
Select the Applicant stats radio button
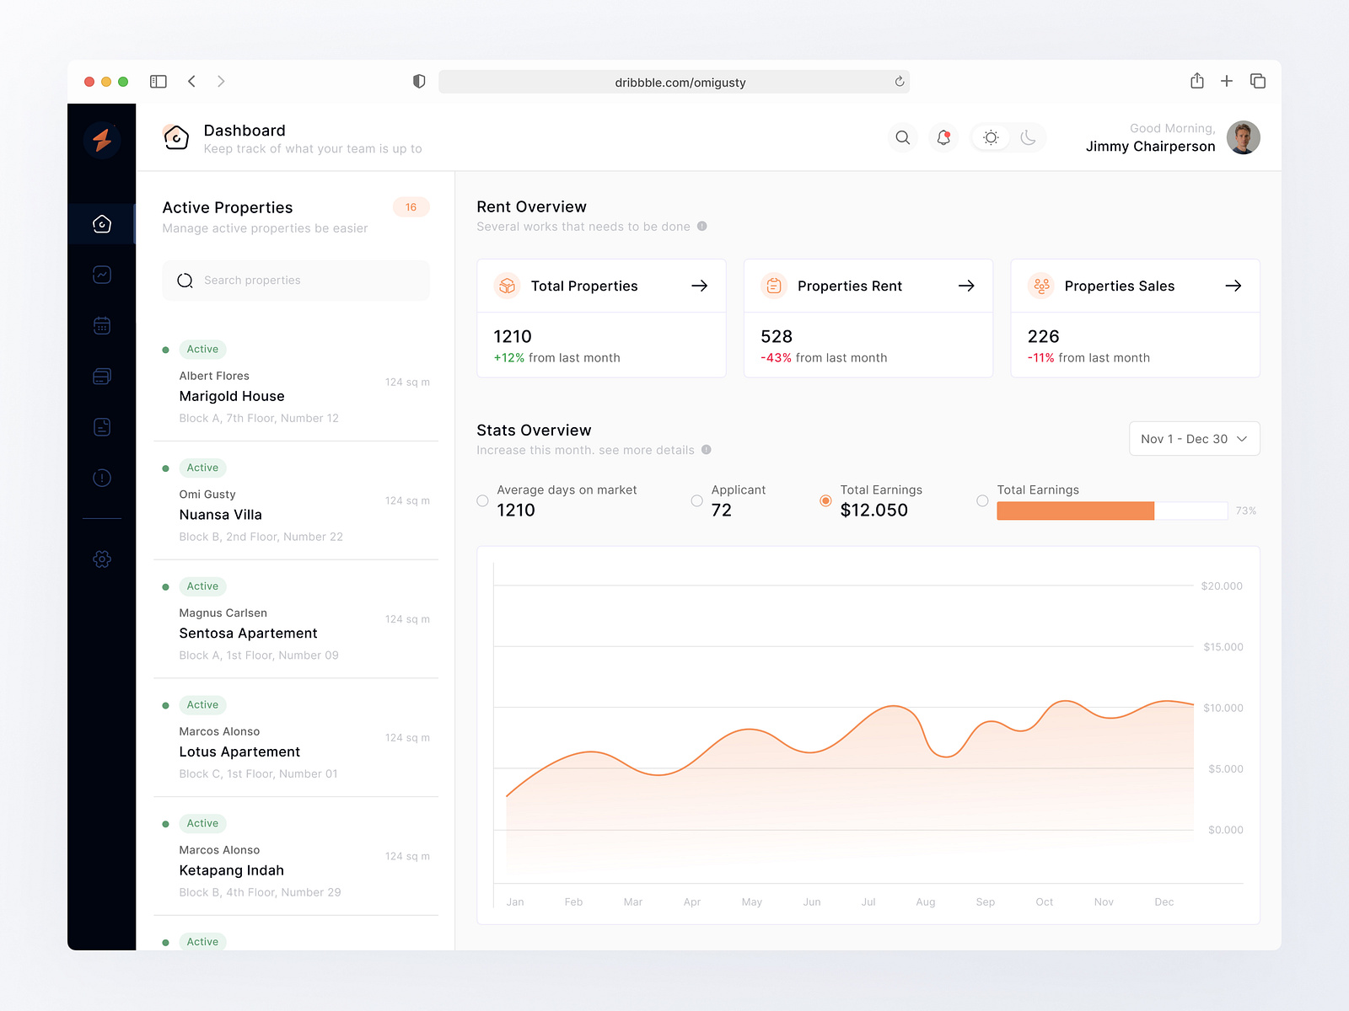tap(696, 500)
